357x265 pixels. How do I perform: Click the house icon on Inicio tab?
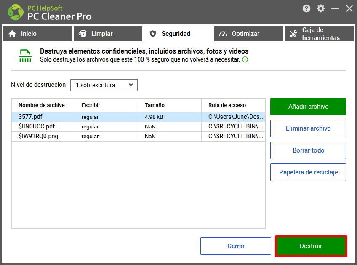[x=12, y=34]
